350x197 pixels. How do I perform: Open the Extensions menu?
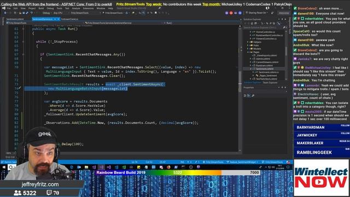click(x=88, y=8)
